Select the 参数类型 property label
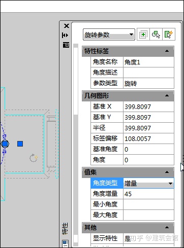184x248 pixels. (107, 83)
